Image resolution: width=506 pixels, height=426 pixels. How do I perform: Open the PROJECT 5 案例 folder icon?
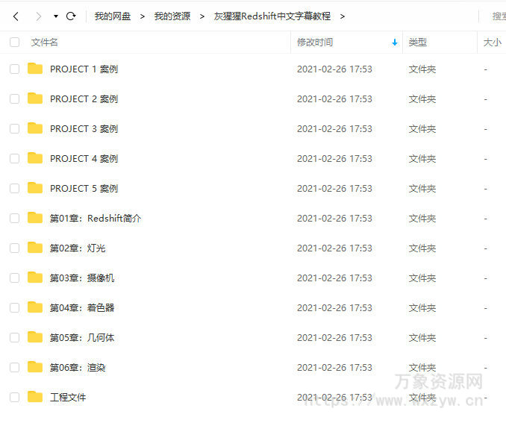click(35, 188)
